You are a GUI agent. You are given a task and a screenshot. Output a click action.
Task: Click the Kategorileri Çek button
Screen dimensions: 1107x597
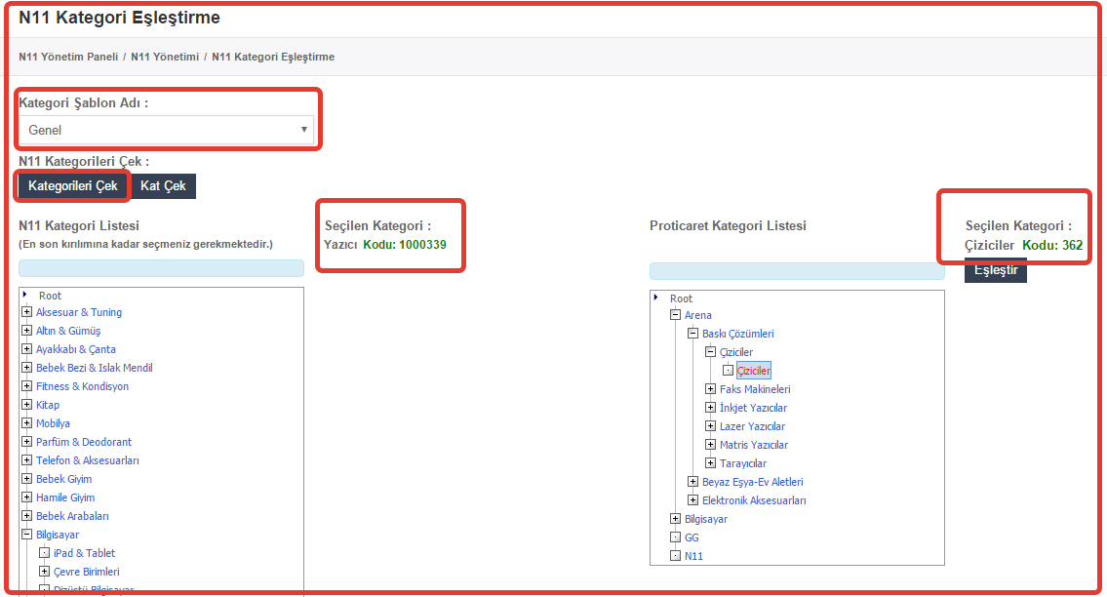(73, 185)
